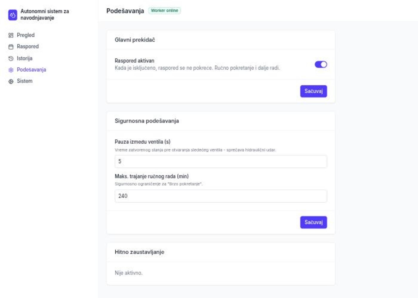Click the Maks. trajanje ručnog rada field

[221, 196]
